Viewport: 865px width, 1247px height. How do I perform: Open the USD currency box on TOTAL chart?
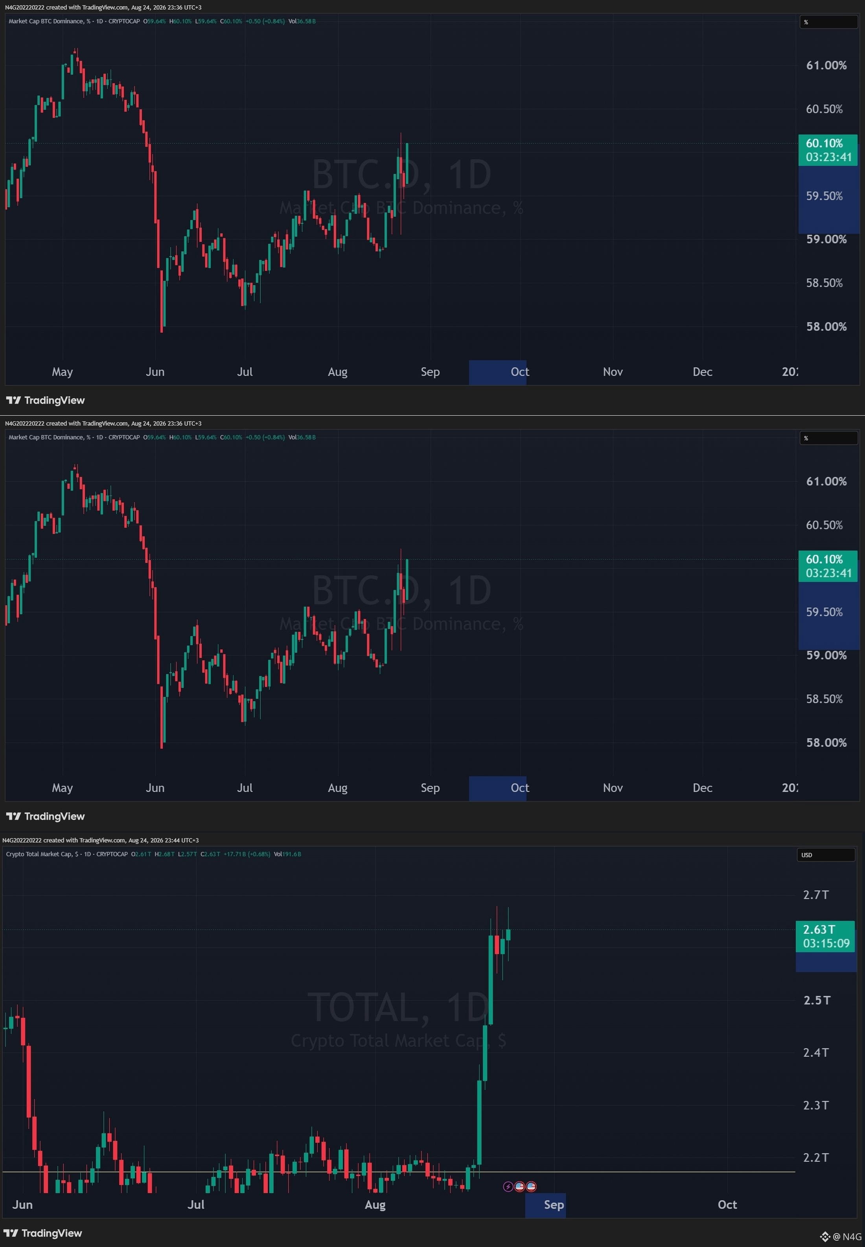click(826, 855)
